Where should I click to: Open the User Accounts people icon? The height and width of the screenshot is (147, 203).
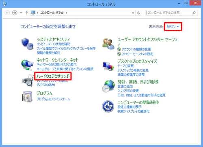pos(108,44)
